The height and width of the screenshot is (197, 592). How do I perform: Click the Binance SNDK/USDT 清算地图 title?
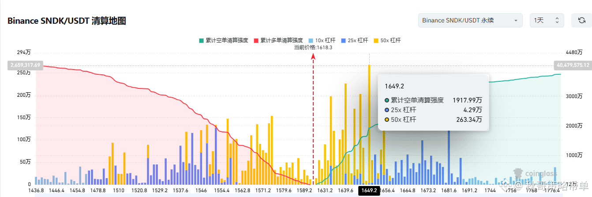click(67, 21)
